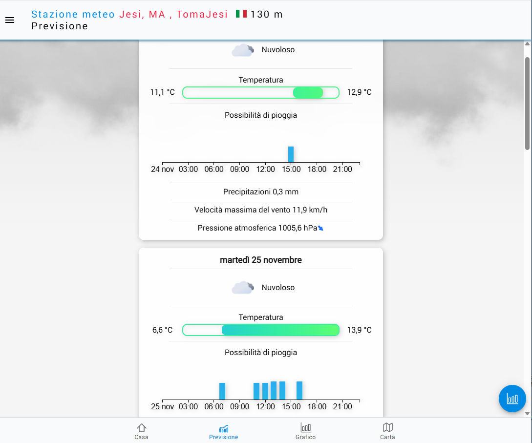
Task: Click the falling pressure arrow icon
Action: point(320,228)
